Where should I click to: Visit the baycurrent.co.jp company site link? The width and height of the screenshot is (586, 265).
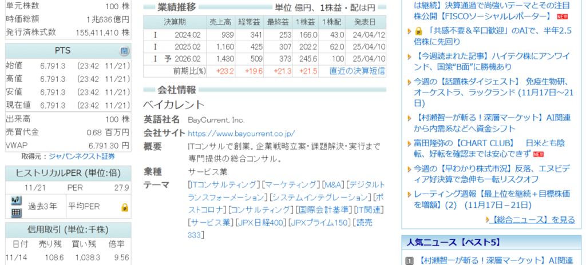[x=241, y=133]
